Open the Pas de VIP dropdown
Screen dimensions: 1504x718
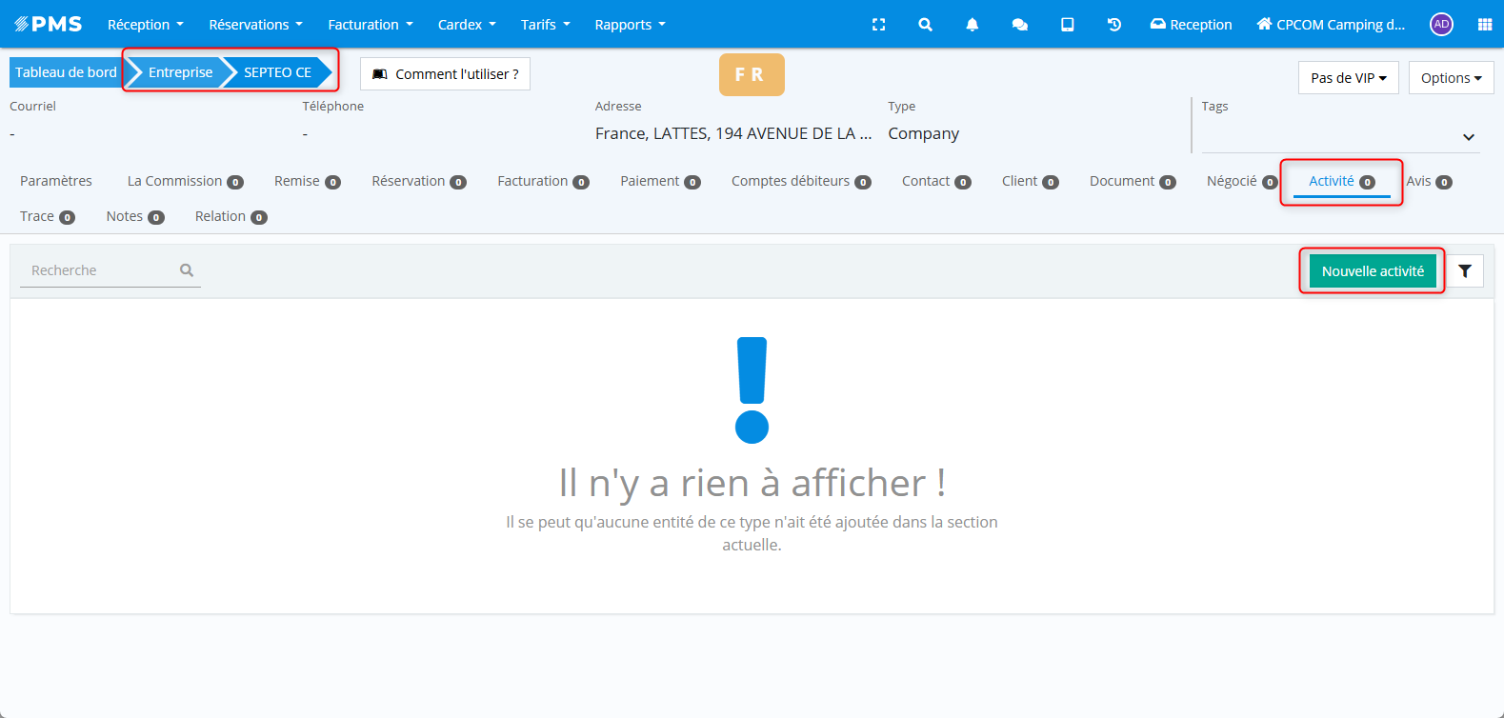(x=1348, y=78)
